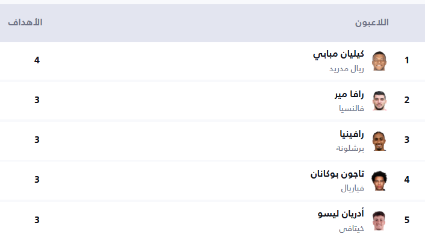Open Raphinha's player headshot
The width and height of the screenshot is (425, 234).
tap(379, 141)
